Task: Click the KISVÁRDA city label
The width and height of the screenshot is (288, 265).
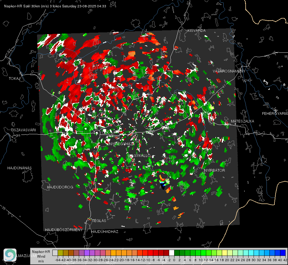Action: click(x=197, y=31)
